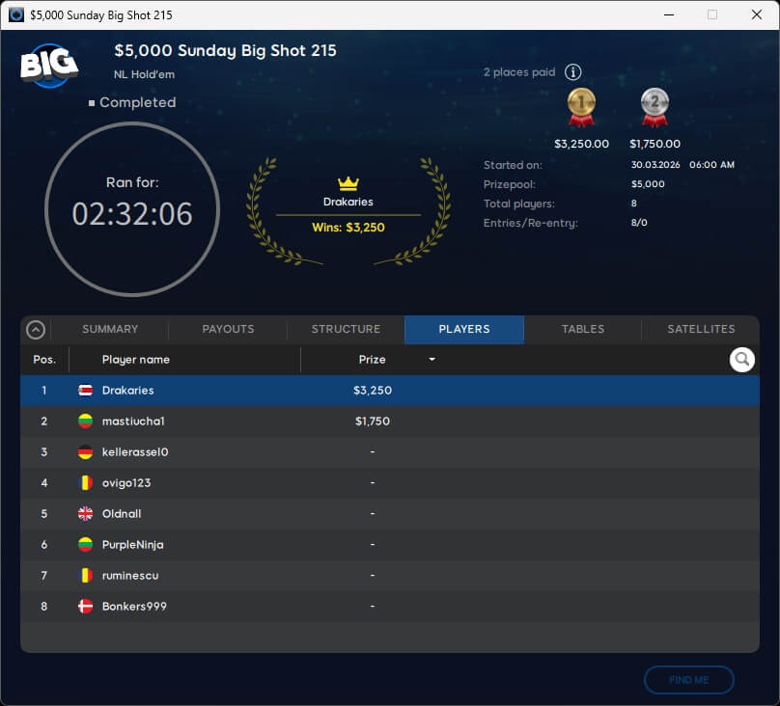Click the UK flag next to Oldnall
The image size is (780, 706).
coord(85,514)
